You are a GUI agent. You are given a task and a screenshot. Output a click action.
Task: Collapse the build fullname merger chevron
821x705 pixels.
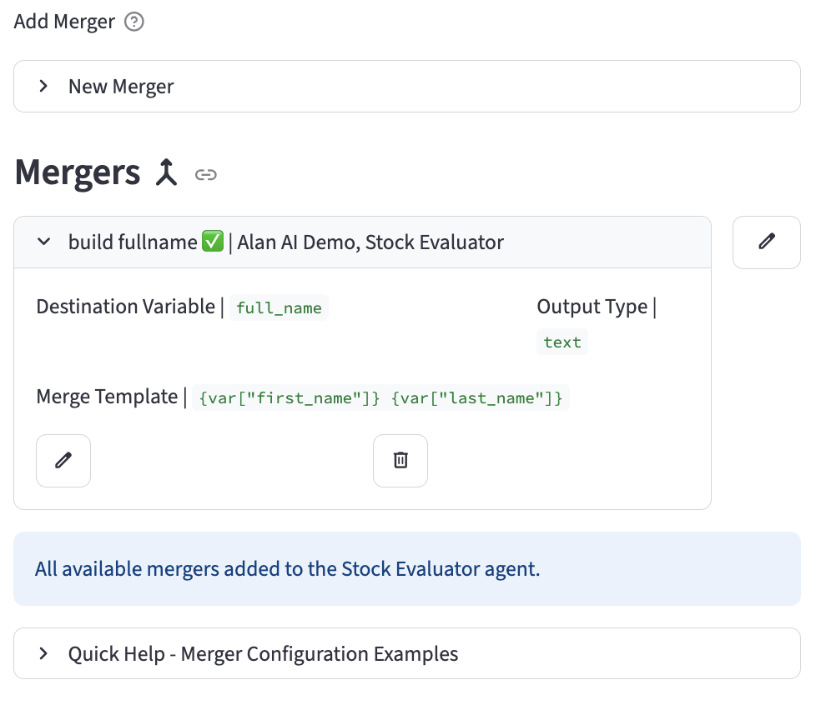tap(43, 242)
